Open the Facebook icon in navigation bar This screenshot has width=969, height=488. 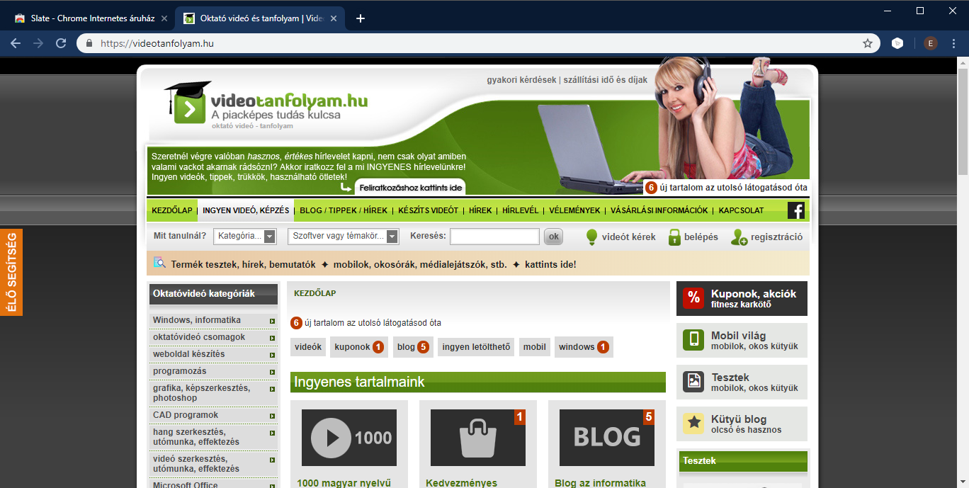point(796,210)
